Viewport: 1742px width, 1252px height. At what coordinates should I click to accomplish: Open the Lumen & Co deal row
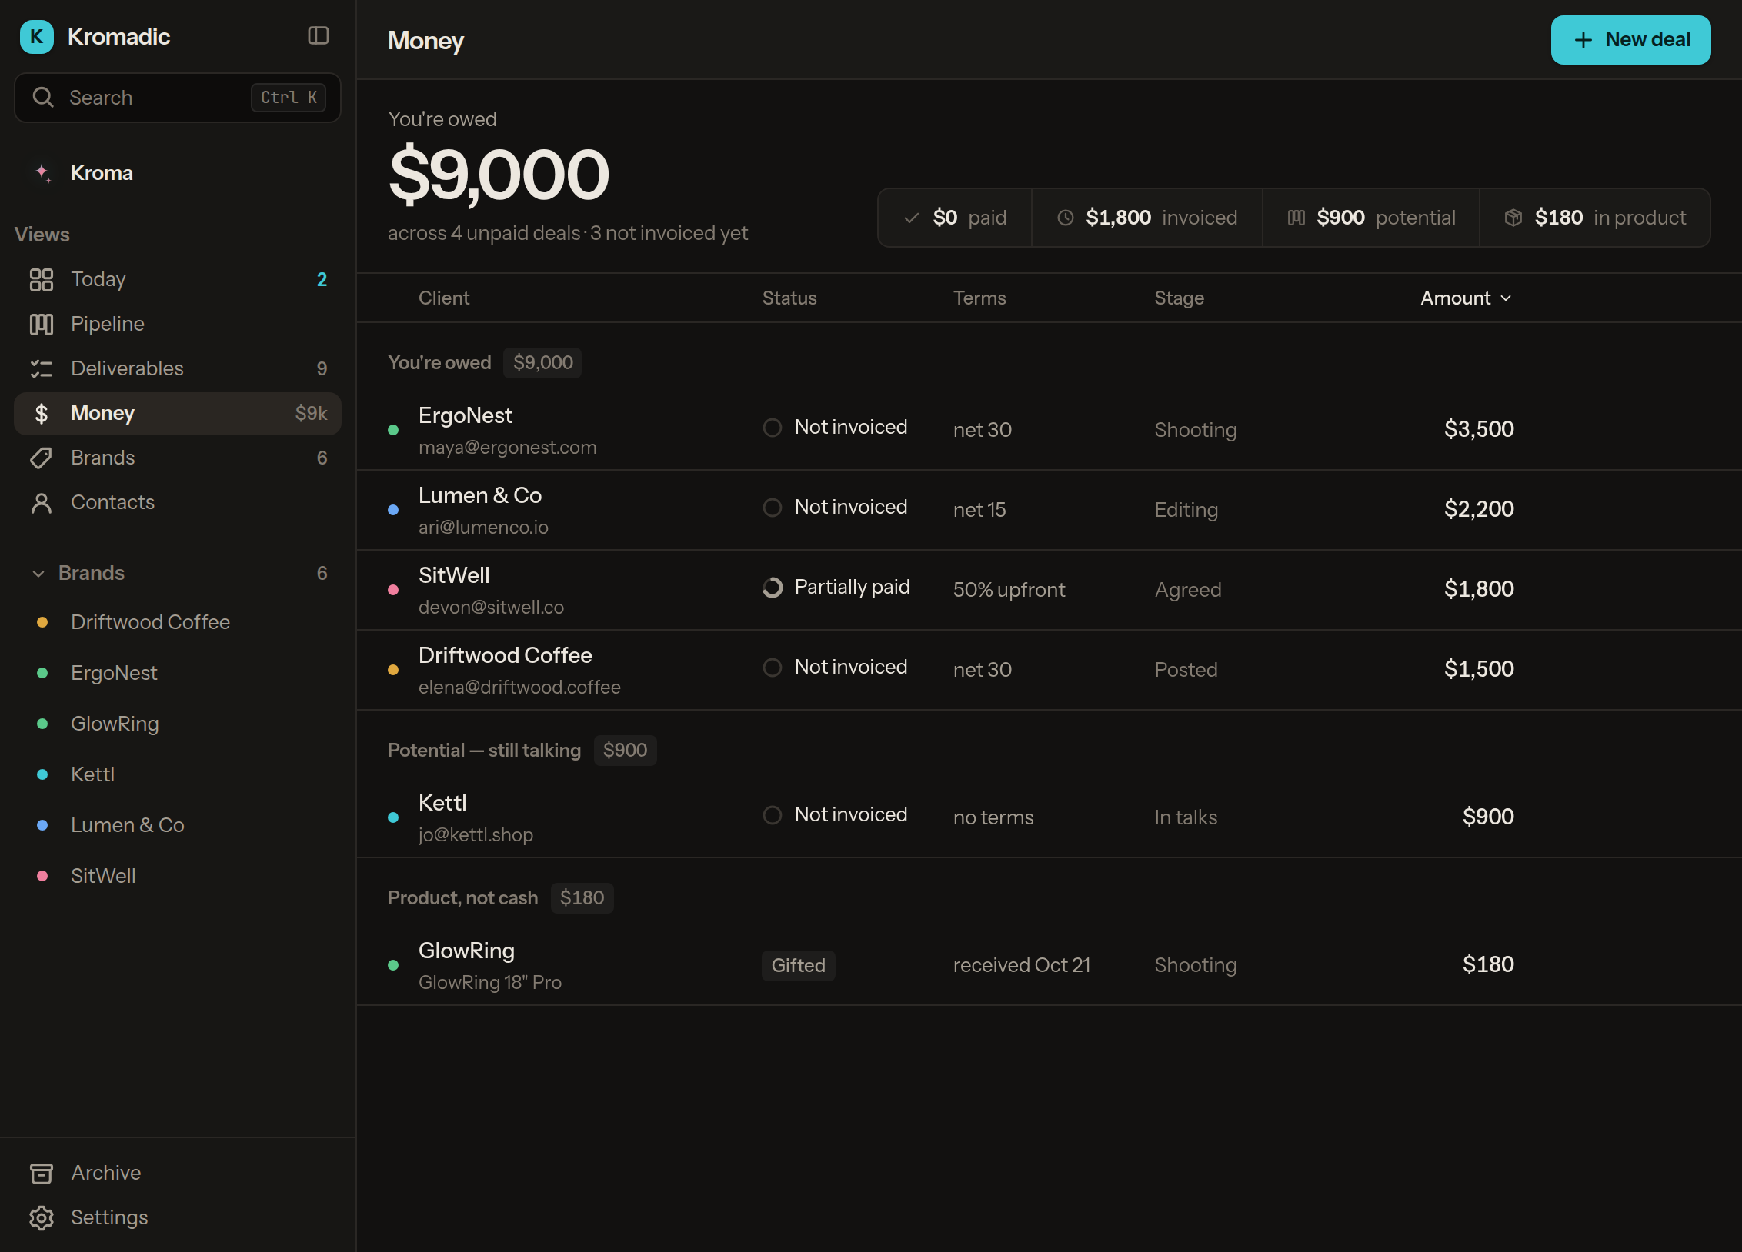tap(1050, 511)
